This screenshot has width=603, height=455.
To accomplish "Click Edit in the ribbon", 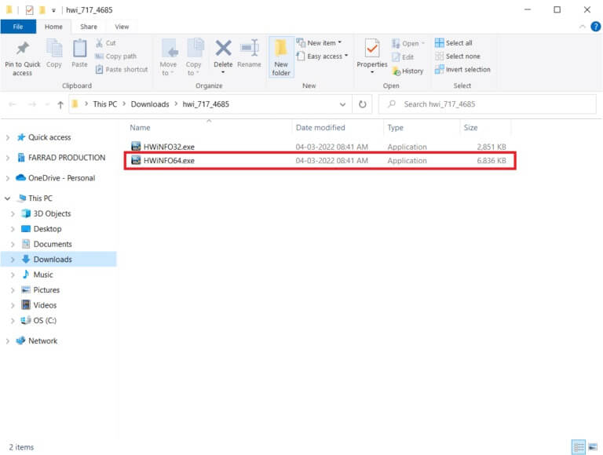I will click(x=403, y=56).
